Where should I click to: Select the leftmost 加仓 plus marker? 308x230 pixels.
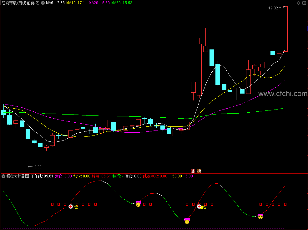coord(71,207)
